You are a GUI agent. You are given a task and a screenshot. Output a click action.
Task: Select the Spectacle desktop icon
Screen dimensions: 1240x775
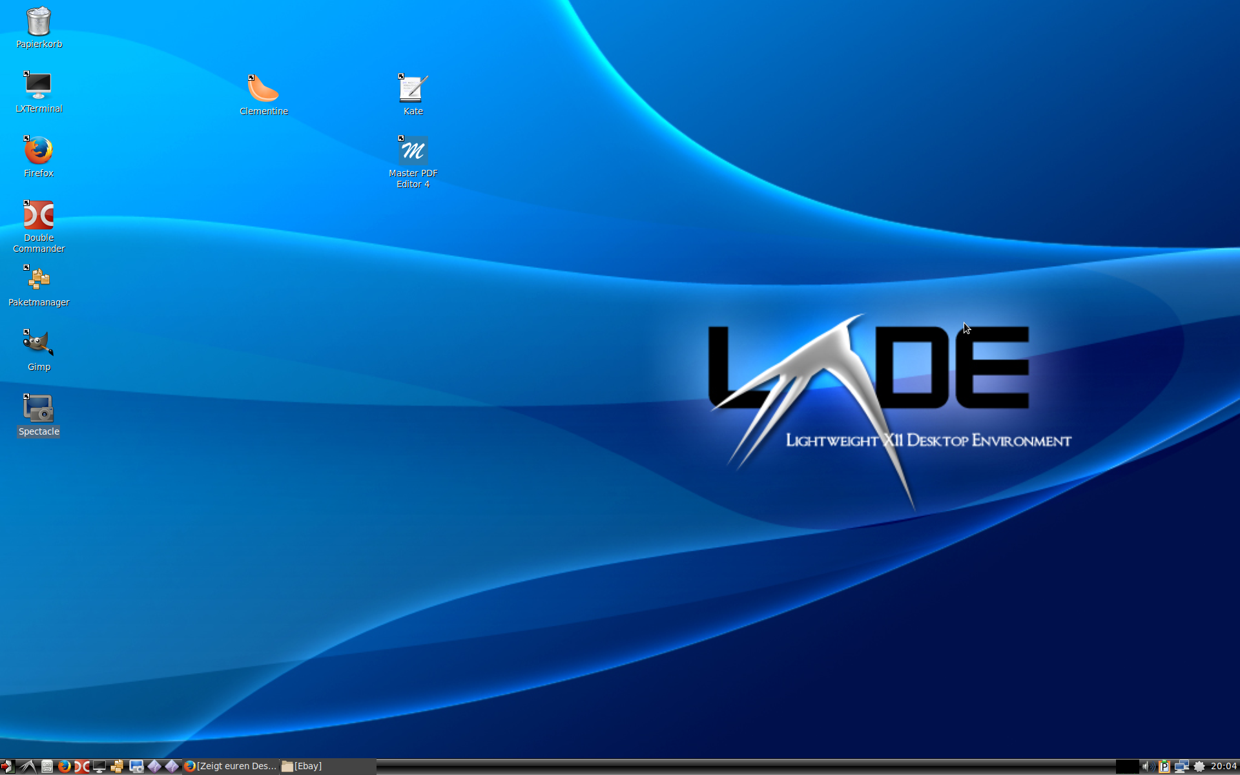39,409
